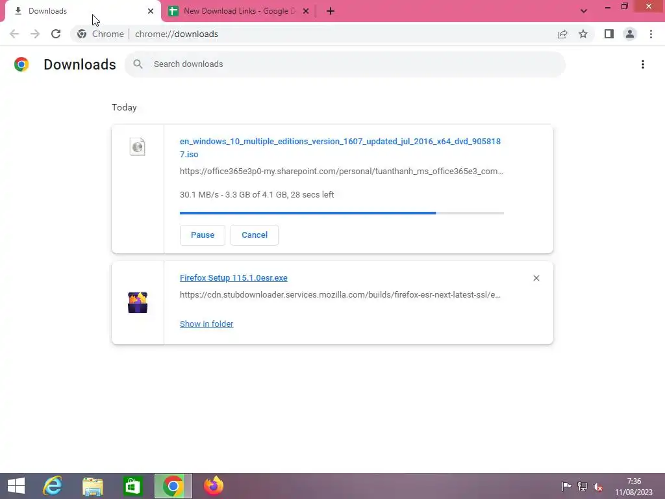665x499 pixels.
Task: Open the profile avatar menu
Action: 630,34
